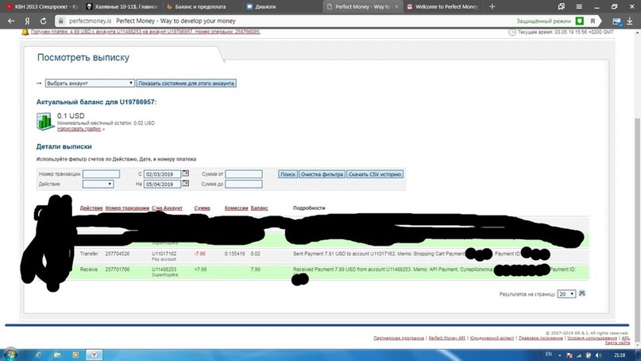This screenshot has width=641, height=361.
Task: Open the 'Карта сайта' footer link
Action: pos(617,343)
